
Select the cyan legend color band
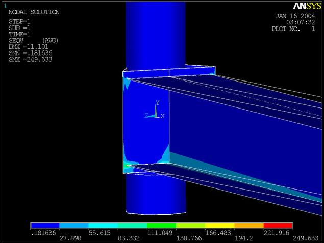pos(103,225)
